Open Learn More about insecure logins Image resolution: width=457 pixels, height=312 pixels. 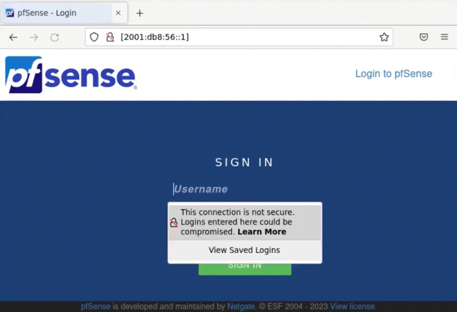click(262, 232)
